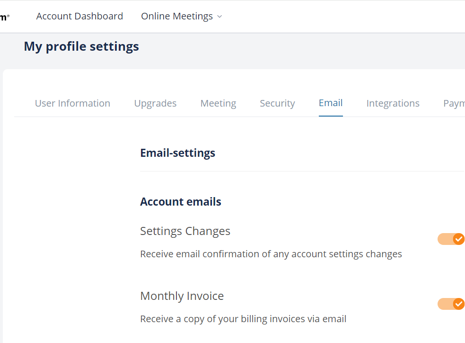Click 'Receive email confirmation of any account settings changes'
The width and height of the screenshot is (465, 343).
pos(271,254)
